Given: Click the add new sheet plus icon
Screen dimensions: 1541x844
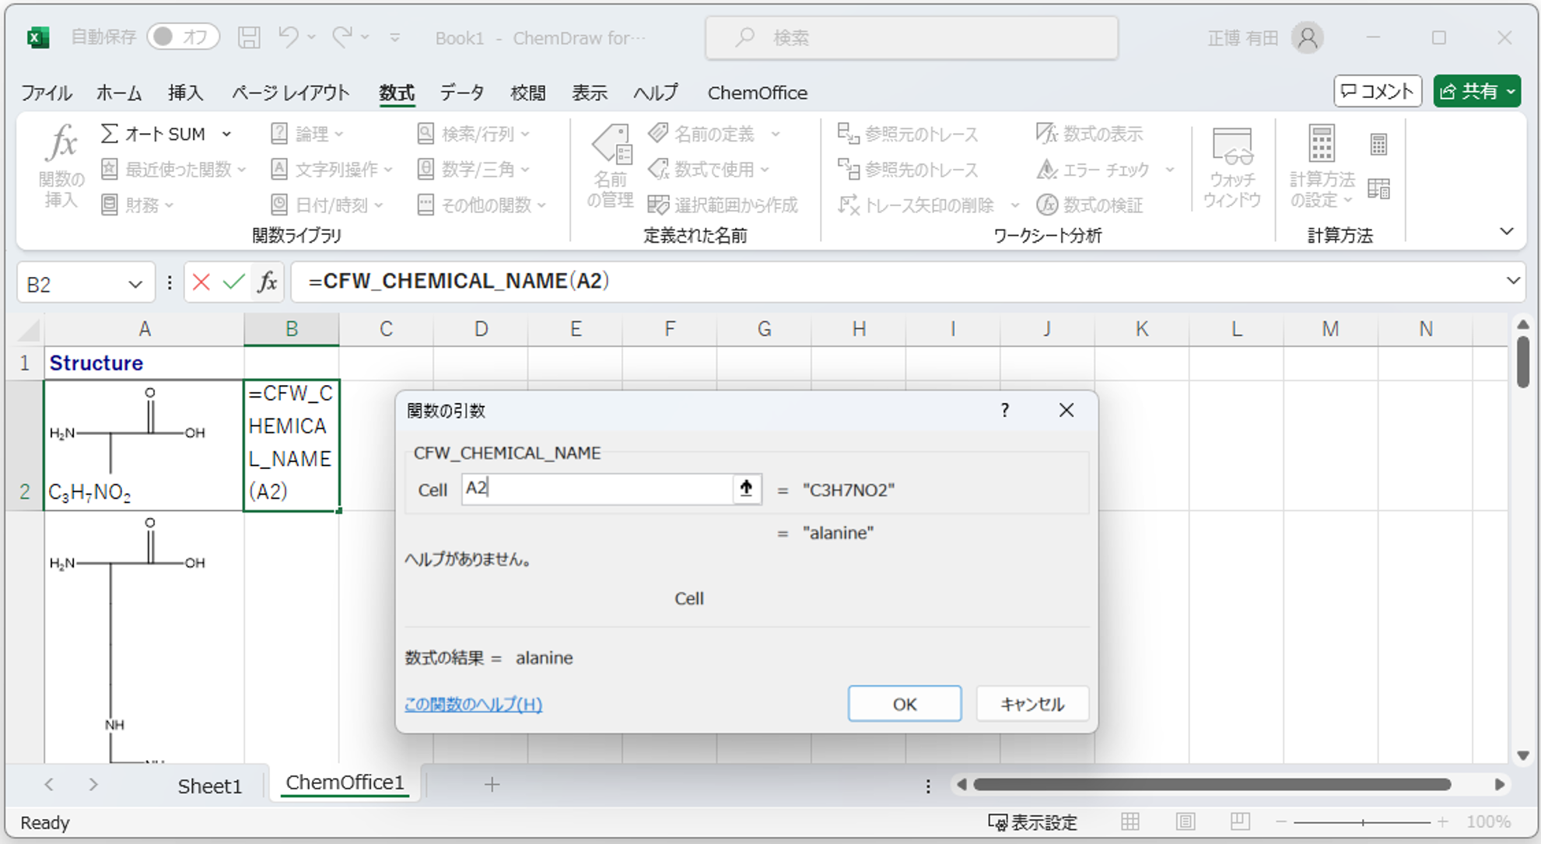Looking at the screenshot, I should coord(492,784).
